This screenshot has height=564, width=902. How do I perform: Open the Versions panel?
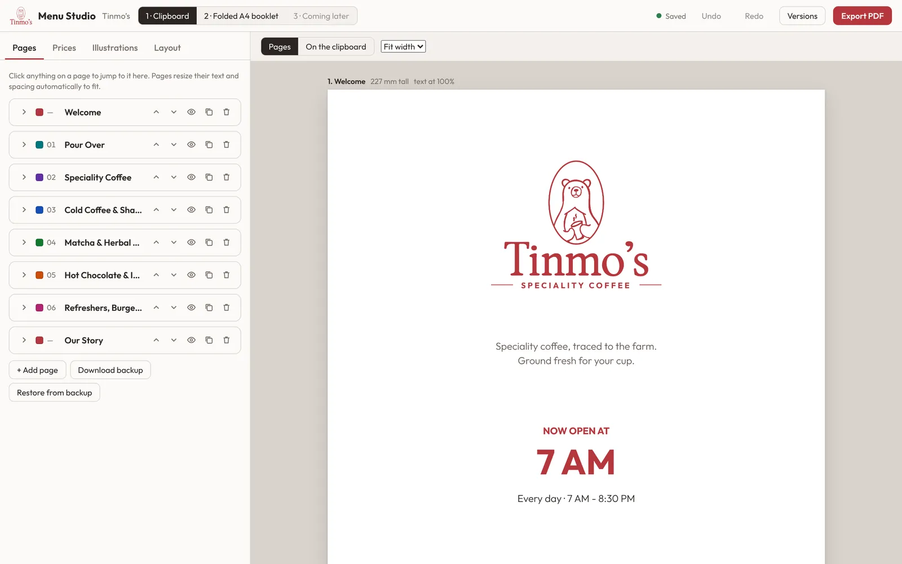(x=802, y=16)
